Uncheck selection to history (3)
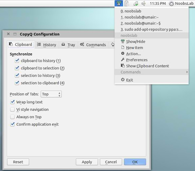Screen dimensions: 195x171 (17, 76)
